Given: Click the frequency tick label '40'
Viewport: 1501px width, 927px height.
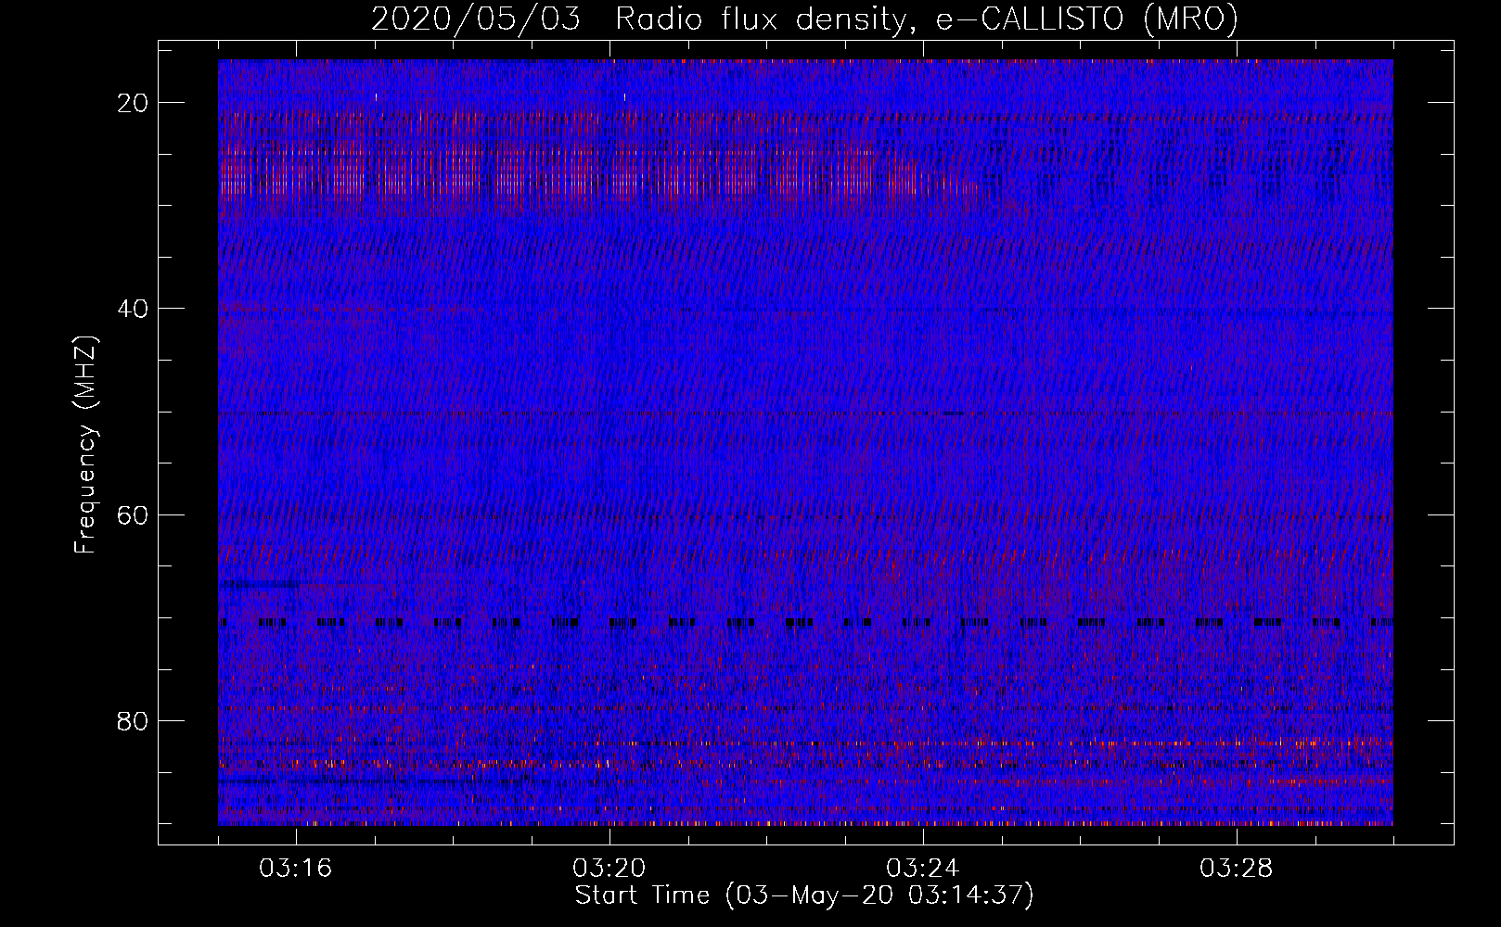Looking at the screenshot, I should pyautogui.click(x=134, y=308).
